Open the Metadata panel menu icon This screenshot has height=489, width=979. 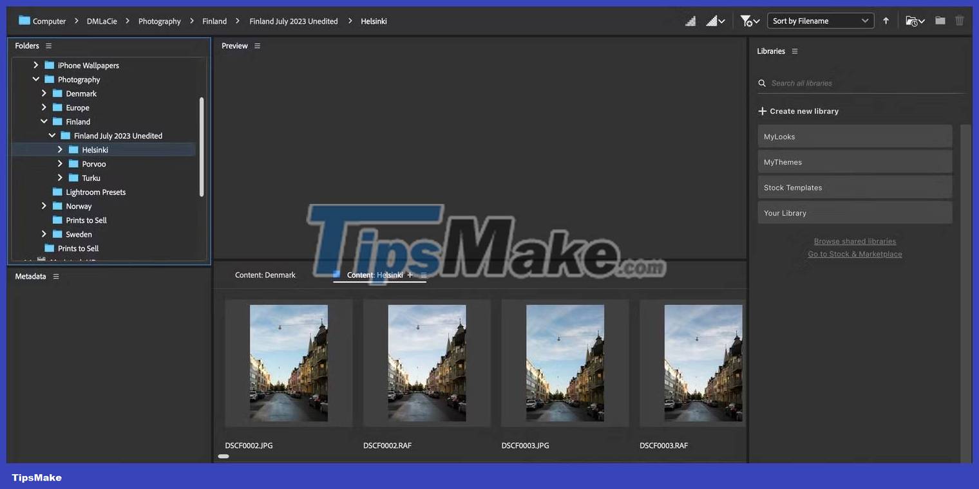(x=55, y=276)
